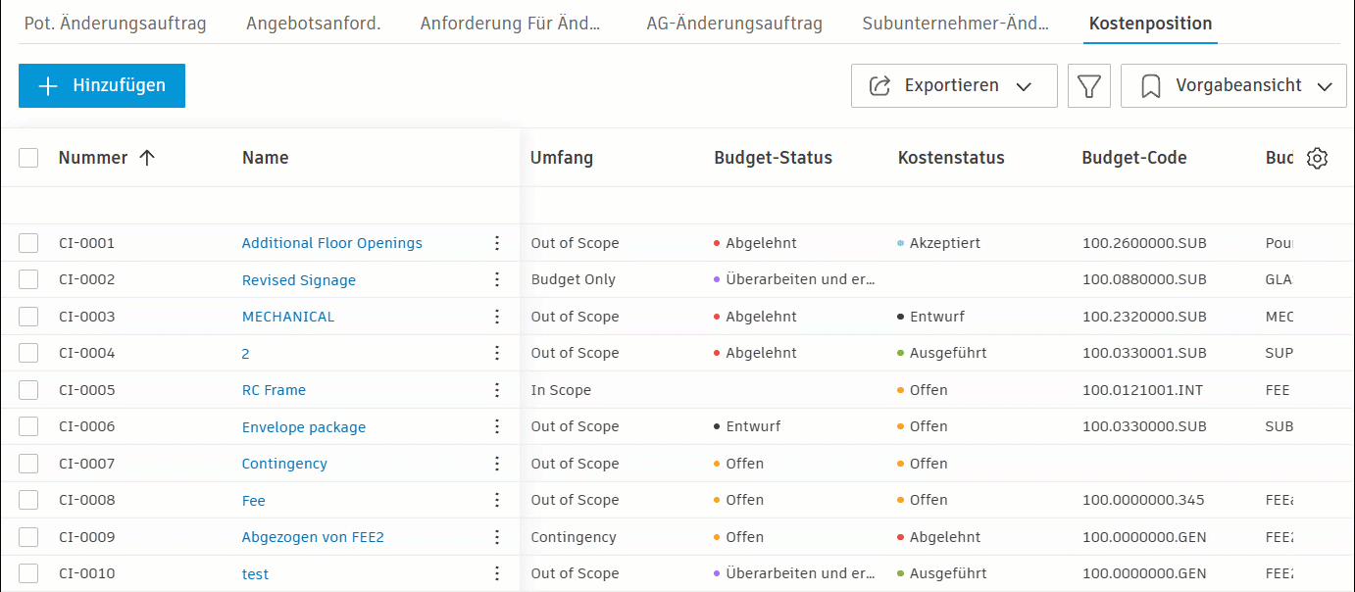Open three-dot menu for RC Frame
1355x592 pixels.
click(497, 390)
